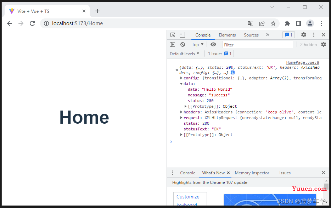The height and width of the screenshot is (208, 331).
Task: Close the Vite + Vue + TS tab
Action: click(84, 11)
